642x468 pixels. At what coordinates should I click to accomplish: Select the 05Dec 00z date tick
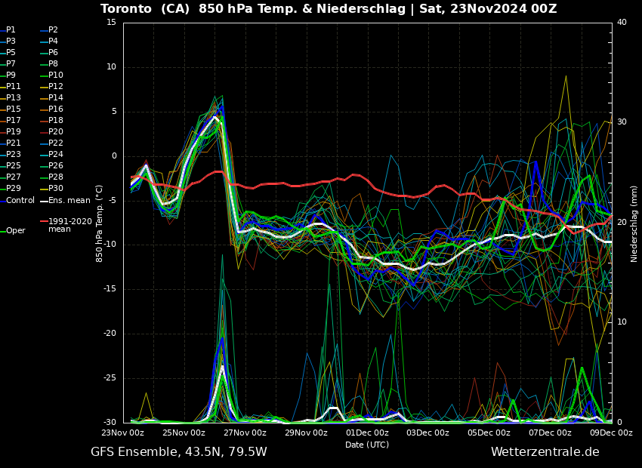(489, 433)
